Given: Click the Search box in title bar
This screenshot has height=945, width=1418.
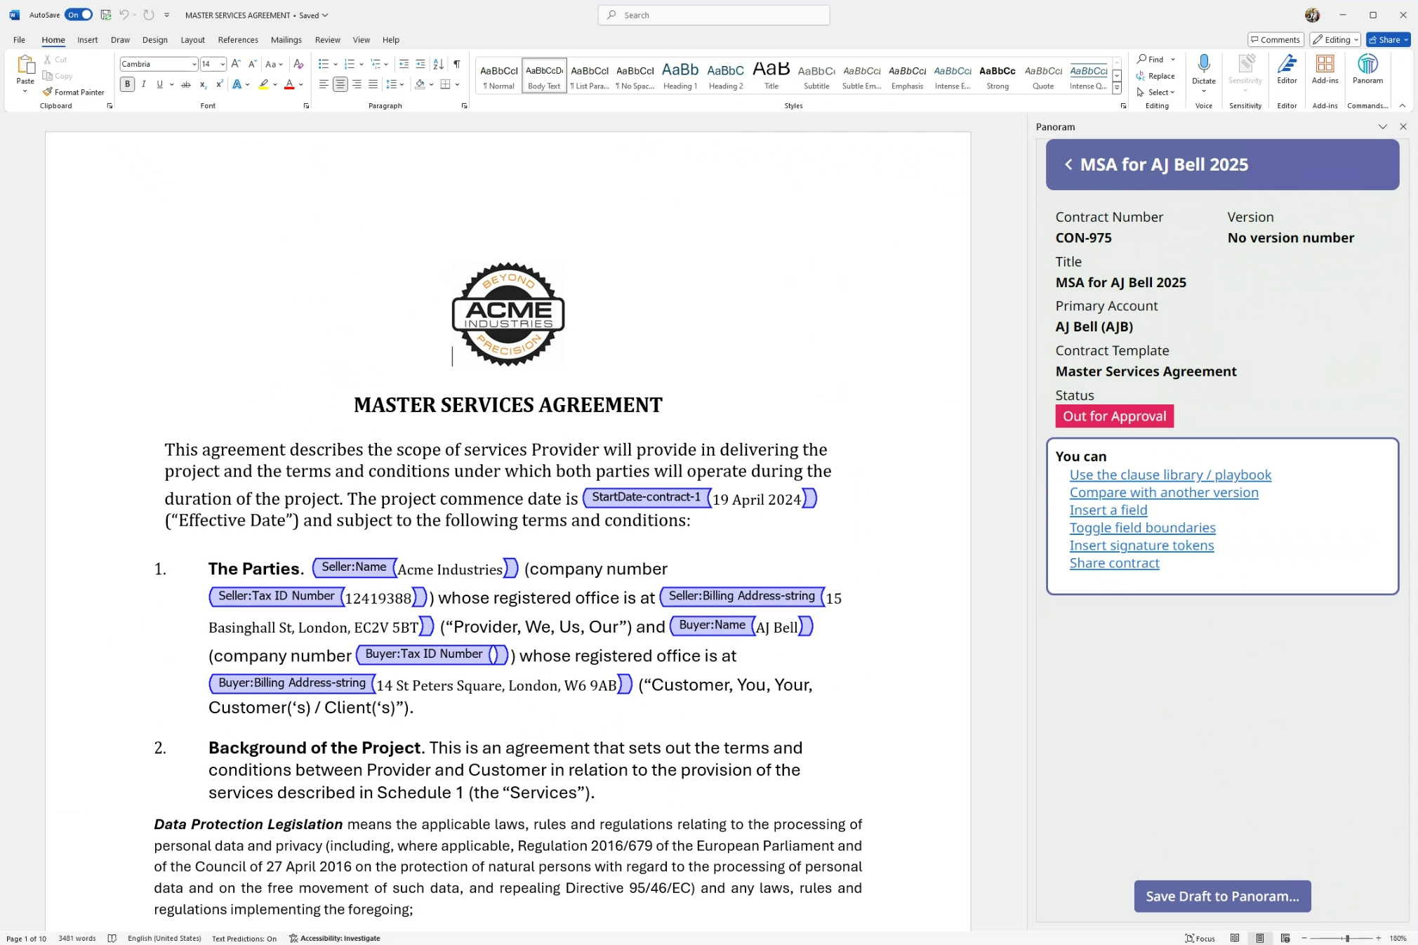Looking at the screenshot, I should [713, 15].
